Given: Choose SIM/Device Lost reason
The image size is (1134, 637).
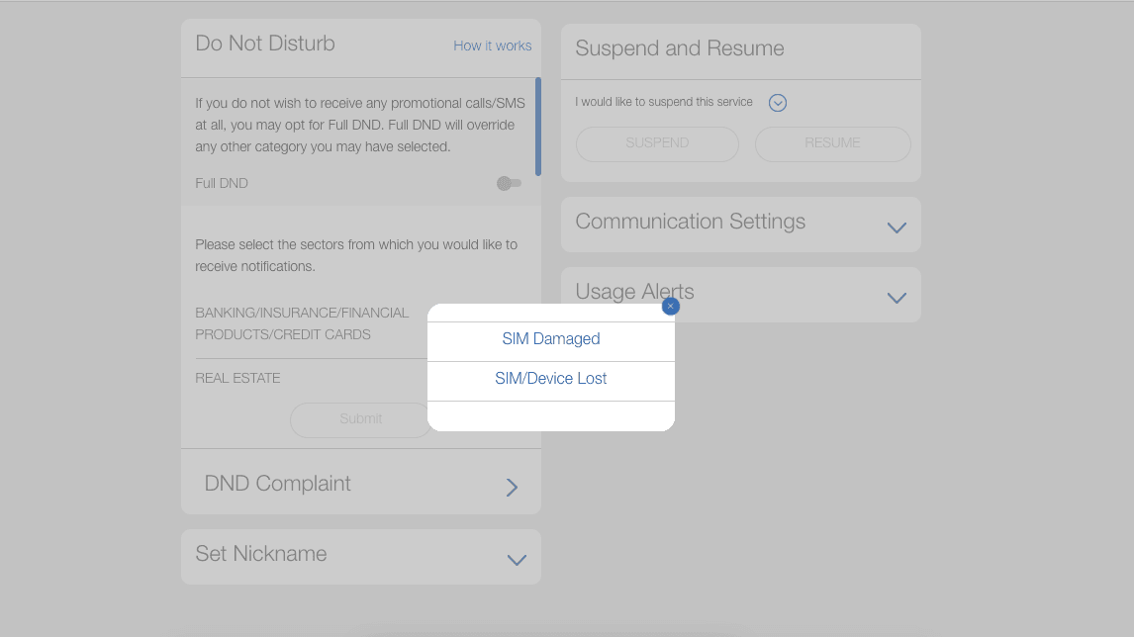Looking at the screenshot, I should click(x=551, y=379).
